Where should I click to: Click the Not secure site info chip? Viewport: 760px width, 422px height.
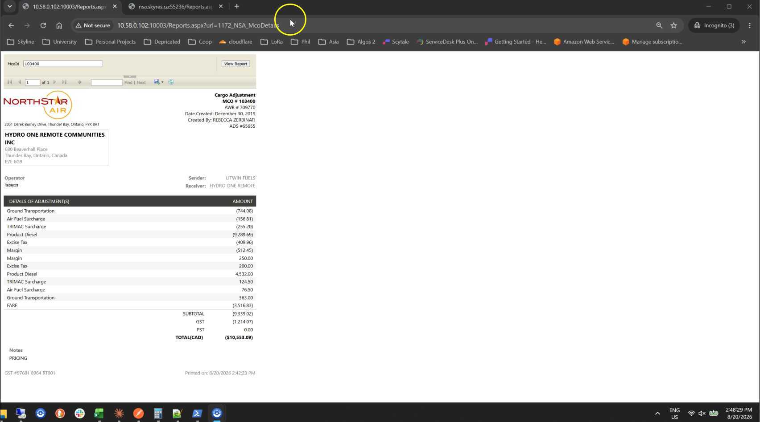point(93,25)
